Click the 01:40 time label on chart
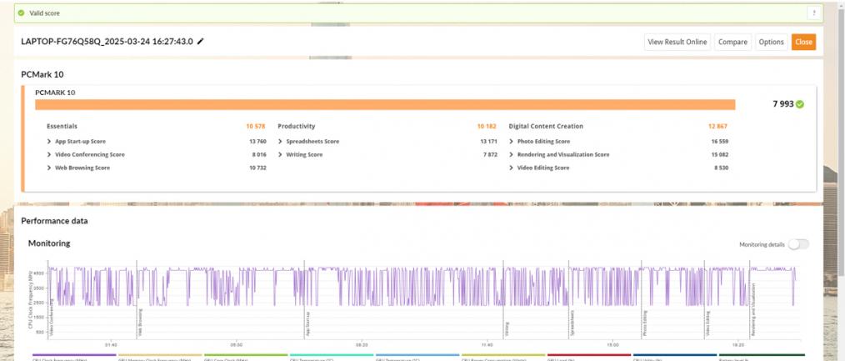The width and height of the screenshot is (845, 361). tap(111, 344)
